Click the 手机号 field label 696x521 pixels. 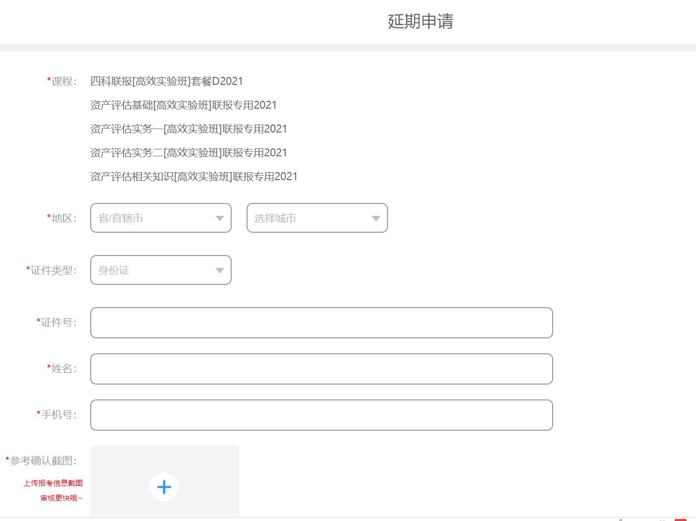coord(57,414)
